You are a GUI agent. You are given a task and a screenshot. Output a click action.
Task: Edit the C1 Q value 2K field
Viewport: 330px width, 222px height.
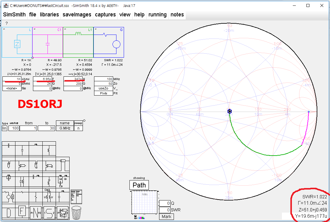click(43, 84)
